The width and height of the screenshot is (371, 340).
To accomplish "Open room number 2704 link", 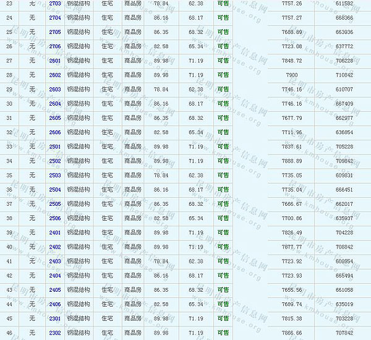I will (54, 18).
